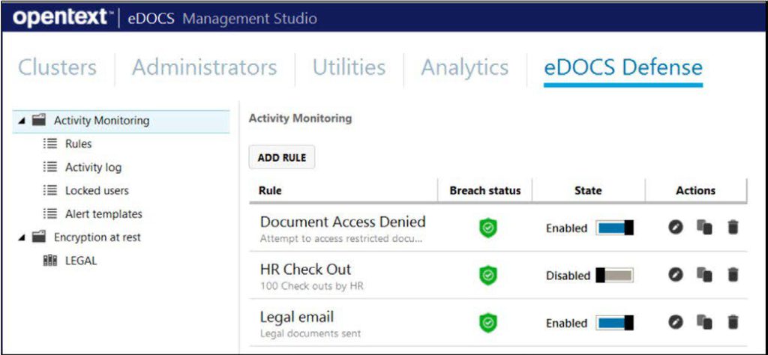This screenshot has width=768, height=355.
Task: Select the eDOCS Defense tab
Action: pos(623,67)
